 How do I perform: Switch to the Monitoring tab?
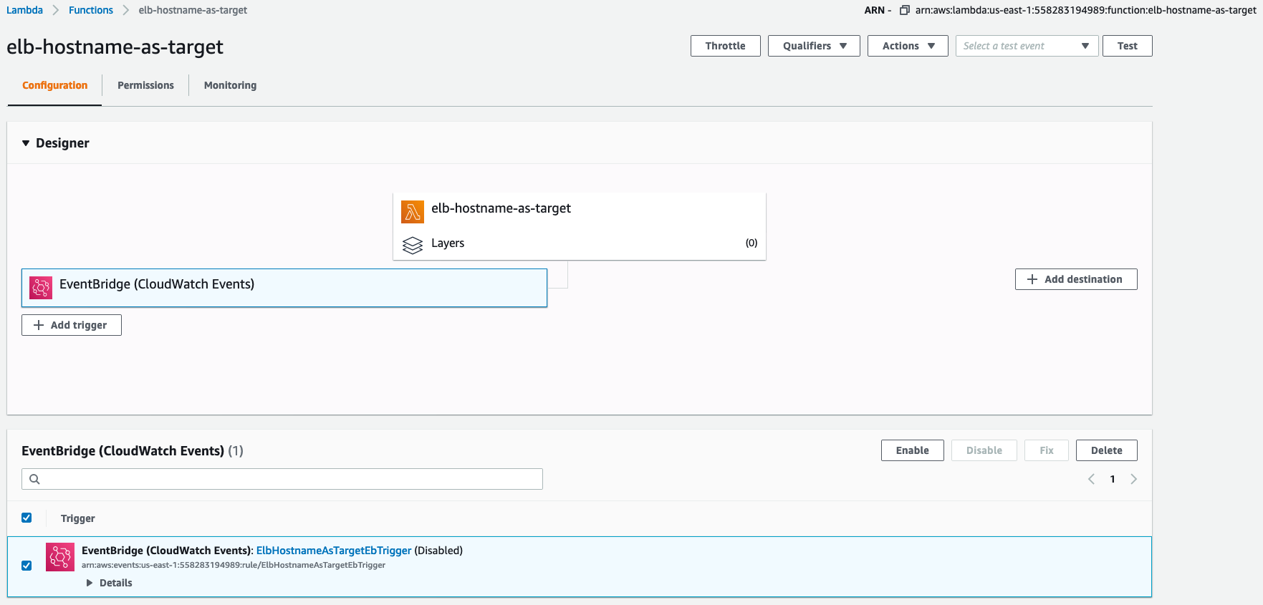click(230, 85)
